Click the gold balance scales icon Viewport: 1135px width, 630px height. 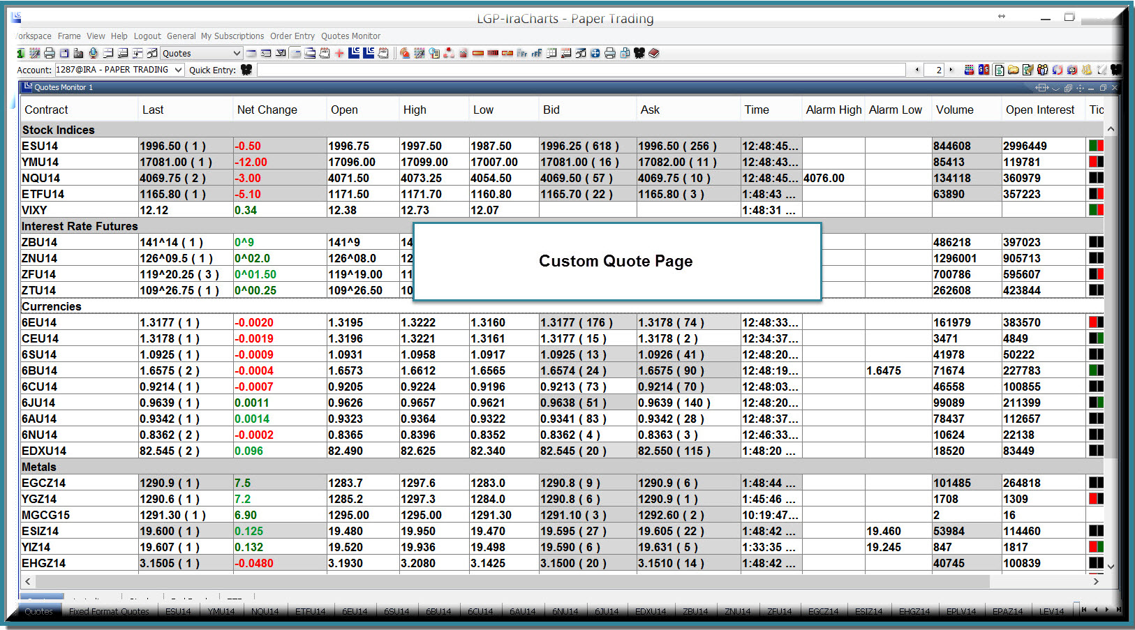(1086, 70)
